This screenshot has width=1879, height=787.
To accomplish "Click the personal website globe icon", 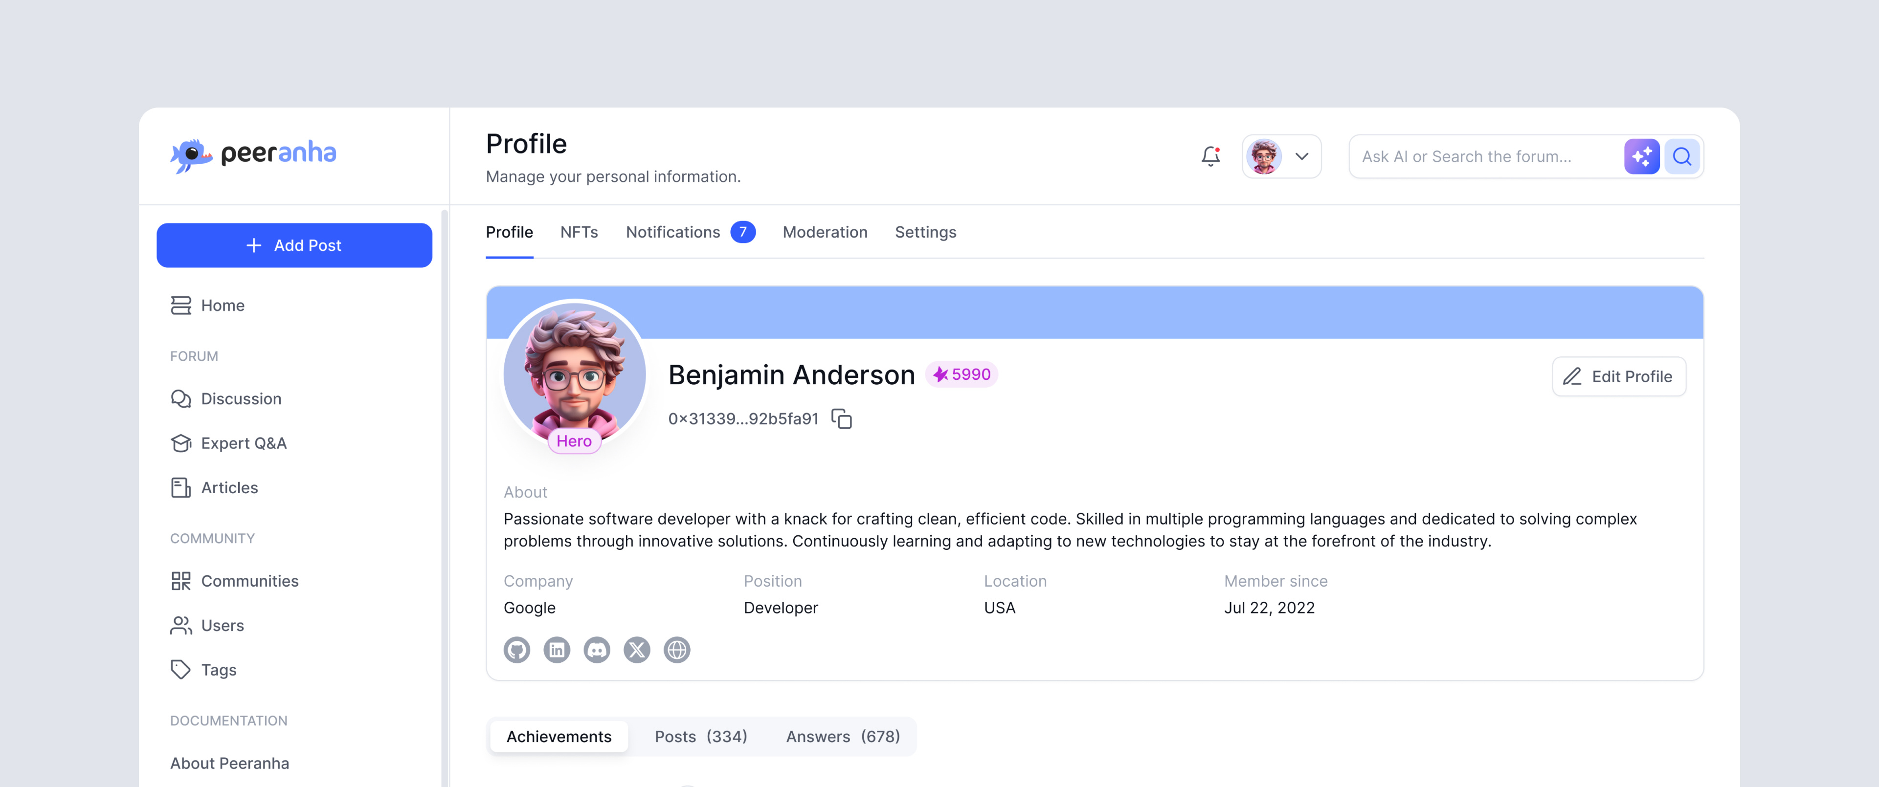I will 676,649.
